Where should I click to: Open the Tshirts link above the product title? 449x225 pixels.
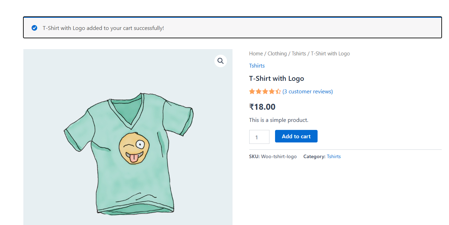pyautogui.click(x=257, y=65)
